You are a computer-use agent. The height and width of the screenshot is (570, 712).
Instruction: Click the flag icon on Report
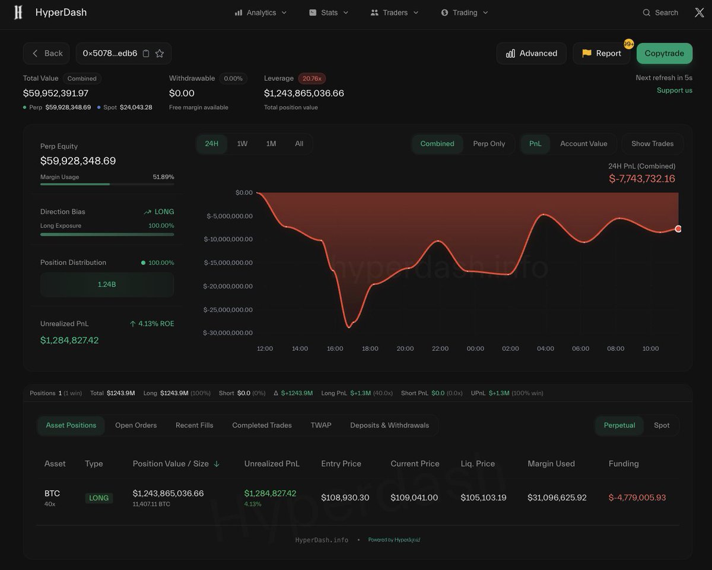pos(587,53)
